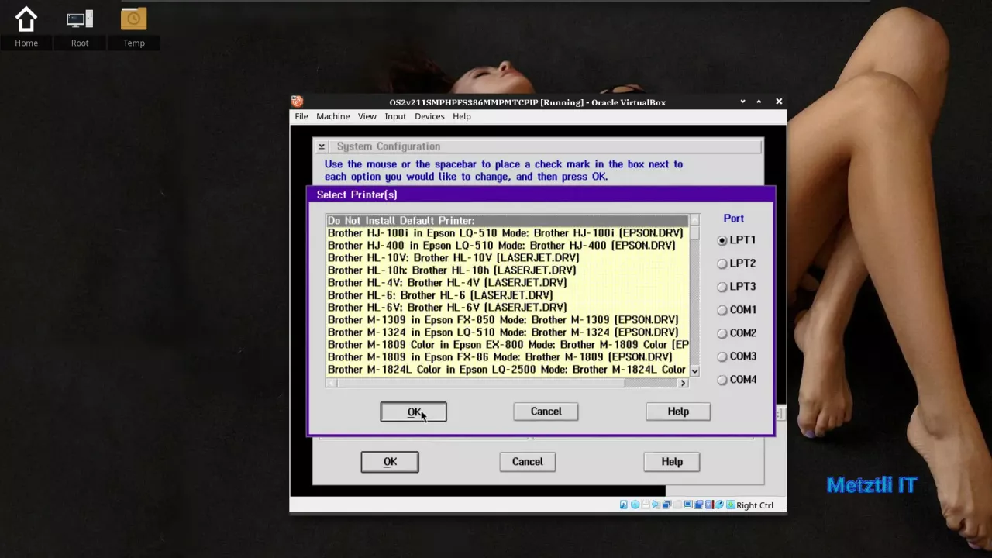Click mouse integration icon in VirtualBox status bar
Image resolution: width=992 pixels, height=558 pixels.
[x=719, y=505]
